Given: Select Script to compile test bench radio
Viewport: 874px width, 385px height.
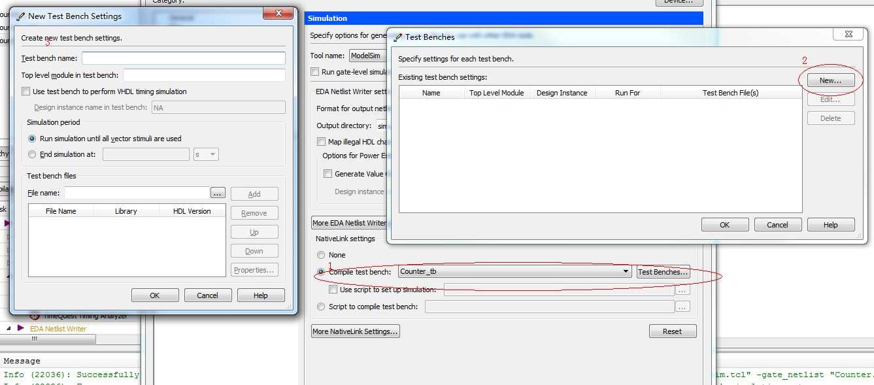Looking at the screenshot, I should tap(321, 307).
